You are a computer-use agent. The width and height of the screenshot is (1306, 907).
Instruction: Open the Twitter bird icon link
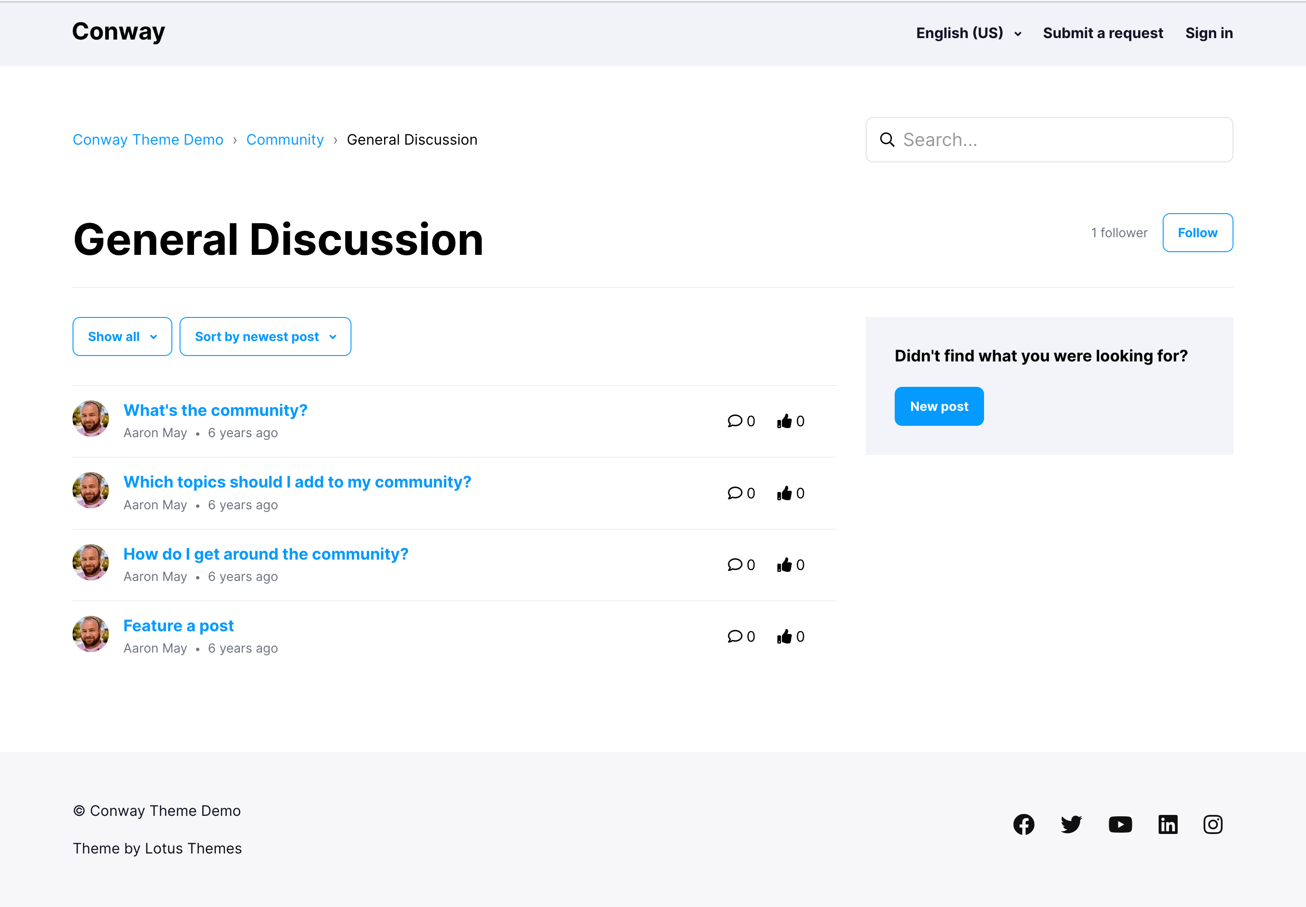1071,824
